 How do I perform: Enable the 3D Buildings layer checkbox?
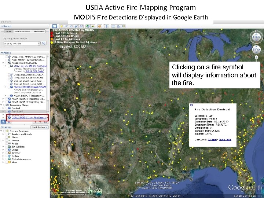pyautogui.click(x=7, y=147)
